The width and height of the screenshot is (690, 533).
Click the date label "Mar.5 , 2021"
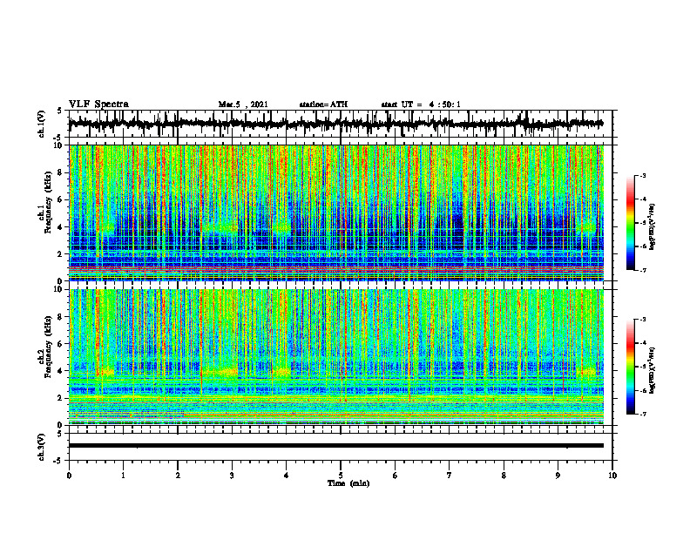point(243,105)
